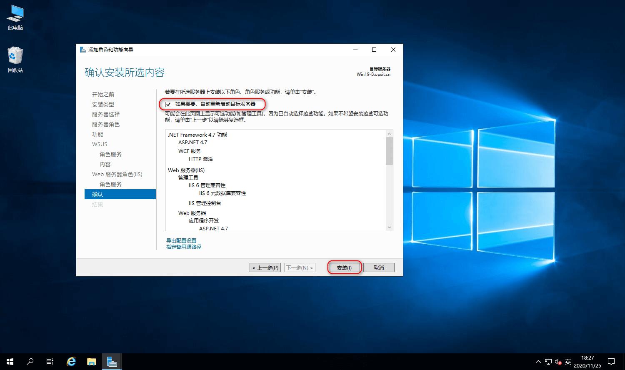The image size is (625, 370).
Task: Select Web 服务器角色(IIS) step
Action: (x=117, y=175)
